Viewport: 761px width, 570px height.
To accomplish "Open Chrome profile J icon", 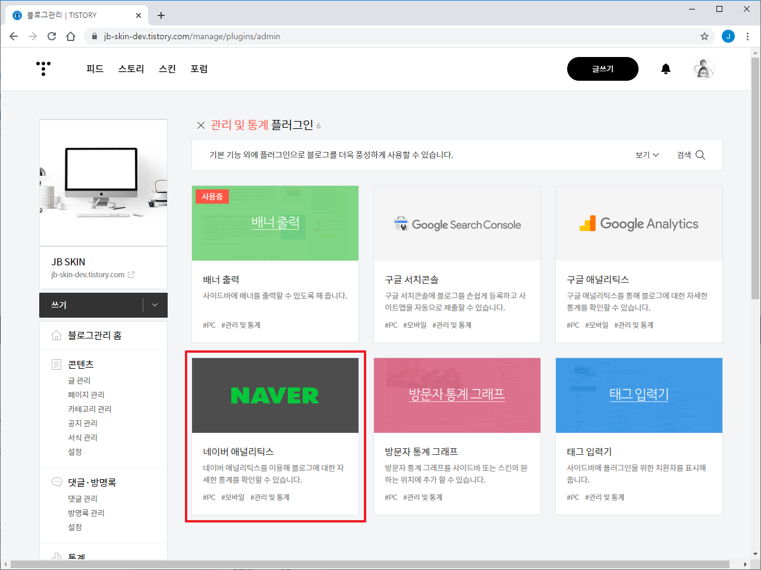I will click(728, 36).
